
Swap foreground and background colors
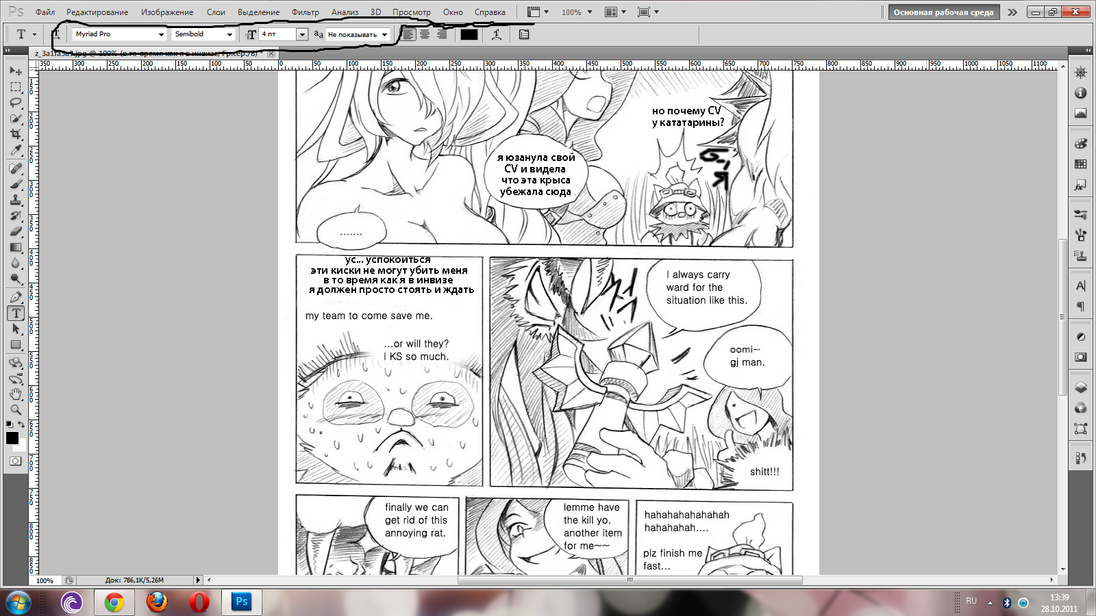(21, 424)
